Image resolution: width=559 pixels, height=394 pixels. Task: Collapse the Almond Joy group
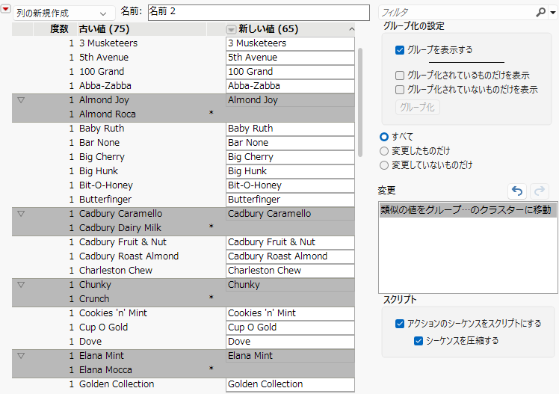pos(21,100)
